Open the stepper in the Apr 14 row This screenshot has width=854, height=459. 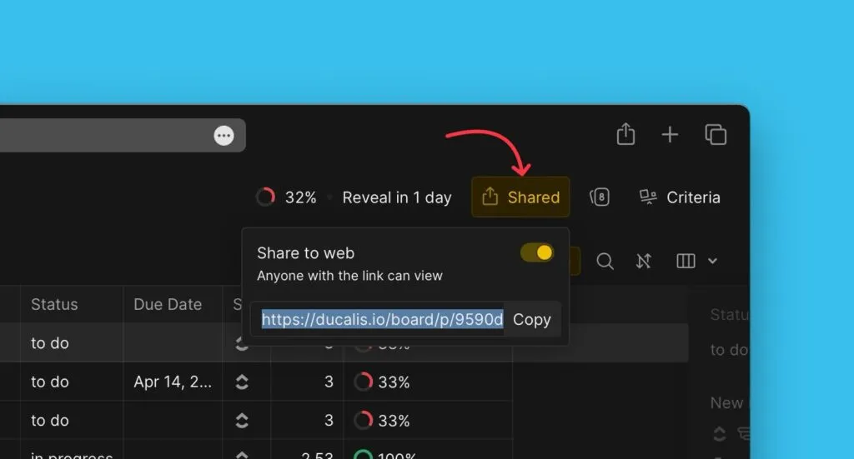point(242,382)
